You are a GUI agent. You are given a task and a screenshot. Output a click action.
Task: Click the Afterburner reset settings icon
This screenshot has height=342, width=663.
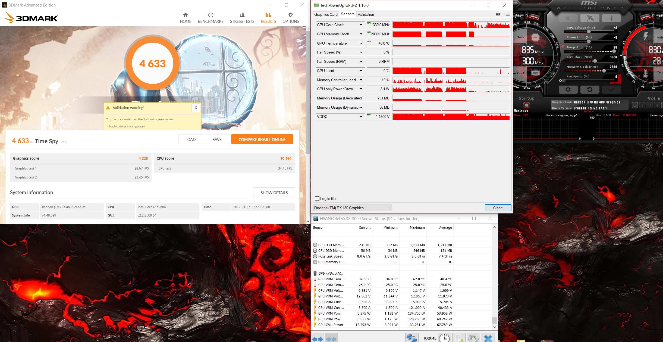pos(590,89)
